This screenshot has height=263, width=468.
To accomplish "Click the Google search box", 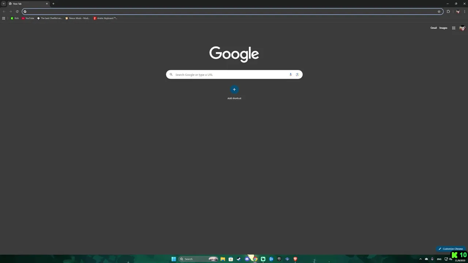I will click(234, 75).
